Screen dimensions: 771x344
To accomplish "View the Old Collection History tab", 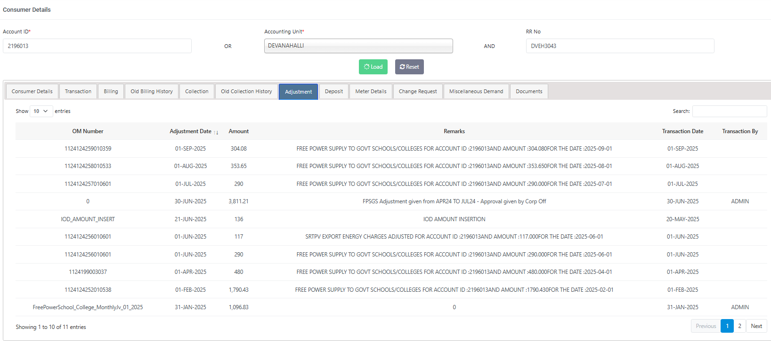I will tap(246, 91).
